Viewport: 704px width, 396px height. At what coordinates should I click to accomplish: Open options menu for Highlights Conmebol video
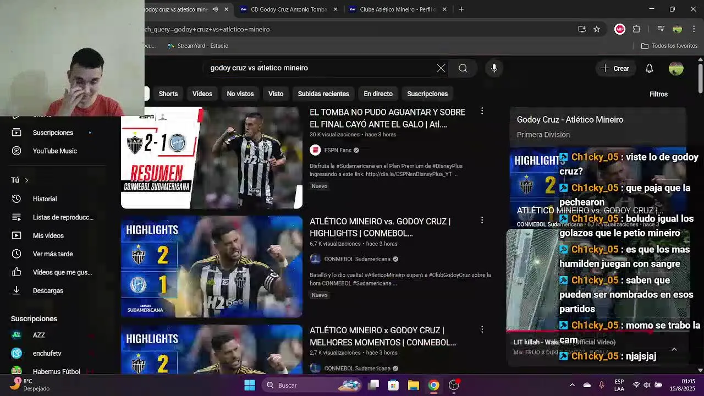pos(482,220)
